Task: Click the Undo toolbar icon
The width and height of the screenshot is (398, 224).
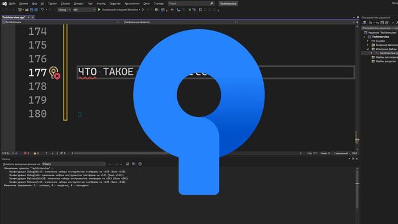Action: tap(42, 10)
